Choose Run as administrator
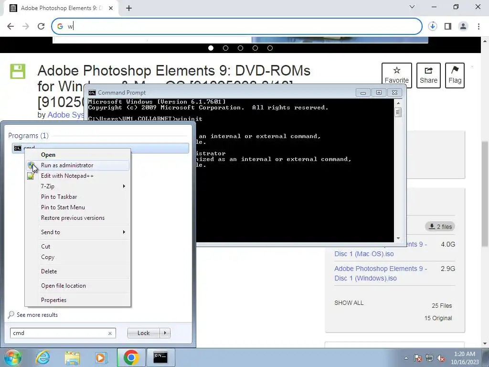The height and width of the screenshot is (367, 489). pyautogui.click(x=77, y=165)
